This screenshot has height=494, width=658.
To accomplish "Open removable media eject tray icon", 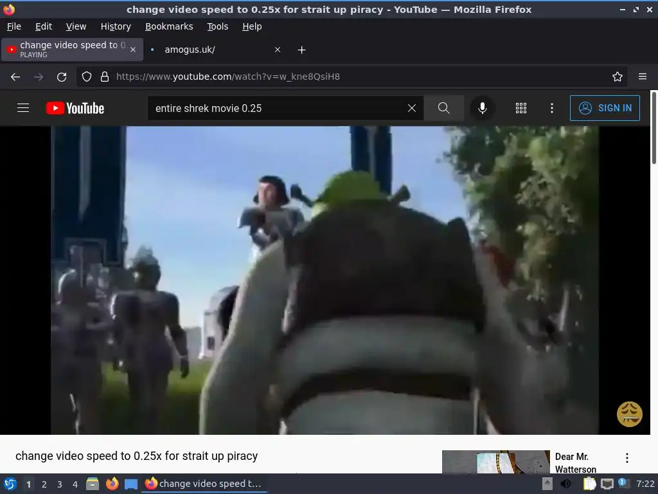I will (547, 484).
